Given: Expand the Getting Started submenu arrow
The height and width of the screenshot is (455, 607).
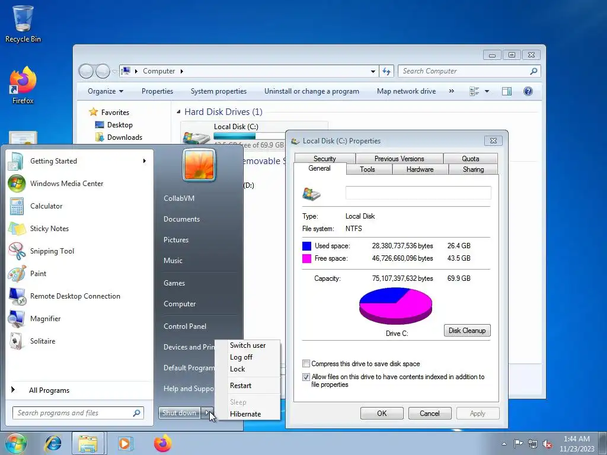Looking at the screenshot, I should click(145, 161).
